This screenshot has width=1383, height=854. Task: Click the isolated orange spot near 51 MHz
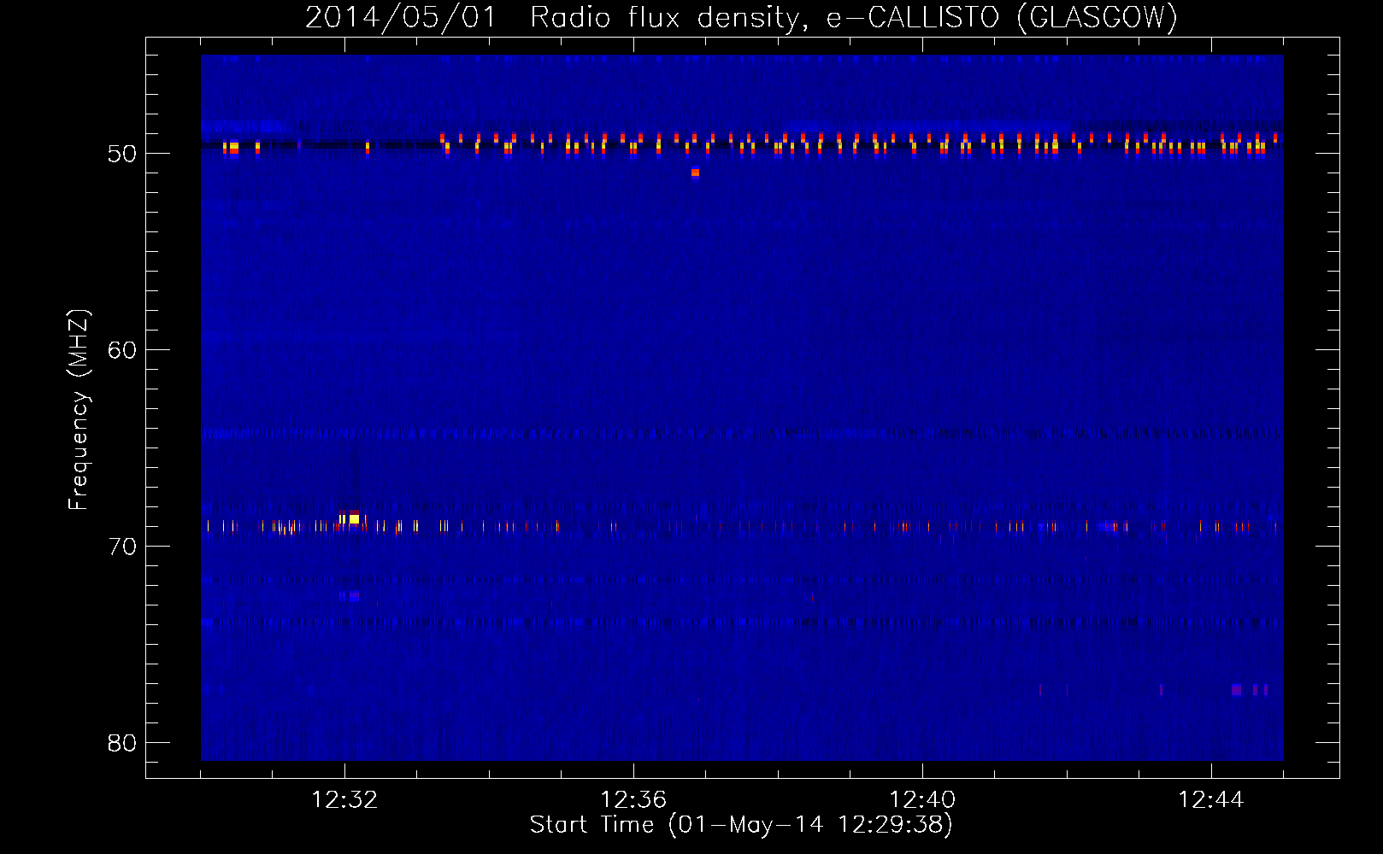[x=695, y=173]
